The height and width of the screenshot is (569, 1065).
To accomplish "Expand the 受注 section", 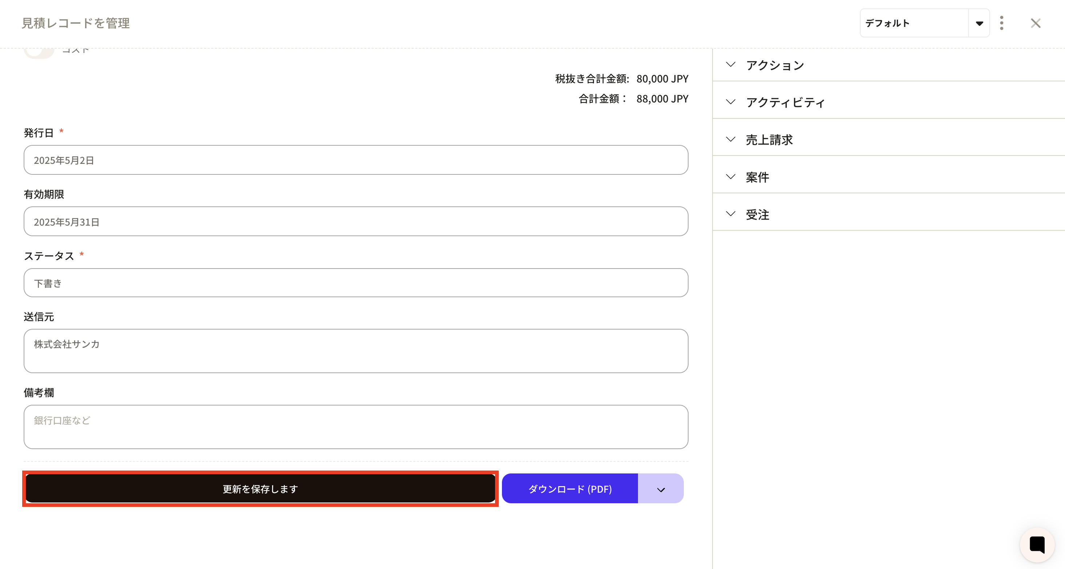I will tap(757, 215).
